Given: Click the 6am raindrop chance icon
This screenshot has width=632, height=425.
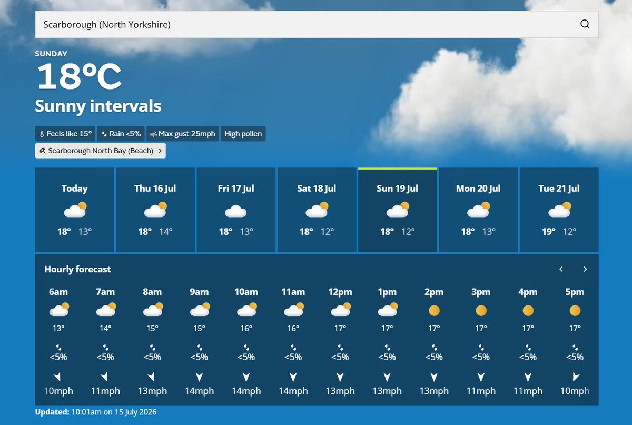Looking at the screenshot, I should (58, 348).
